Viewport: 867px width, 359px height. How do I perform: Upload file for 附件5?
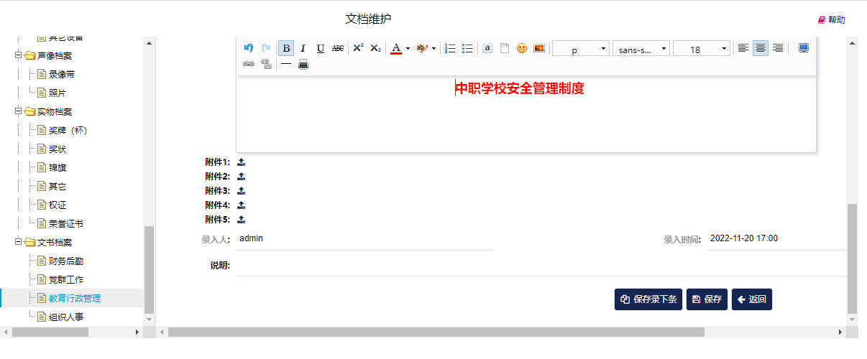click(x=242, y=219)
